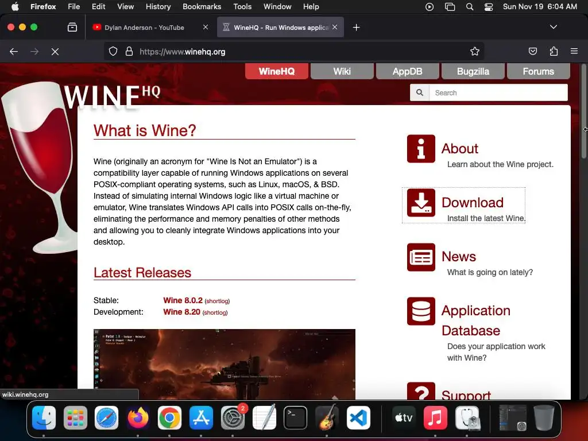Open the Tools menu

pos(242,7)
